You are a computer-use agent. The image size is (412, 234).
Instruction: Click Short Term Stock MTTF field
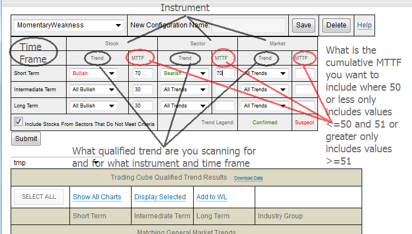tap(143, 73)
